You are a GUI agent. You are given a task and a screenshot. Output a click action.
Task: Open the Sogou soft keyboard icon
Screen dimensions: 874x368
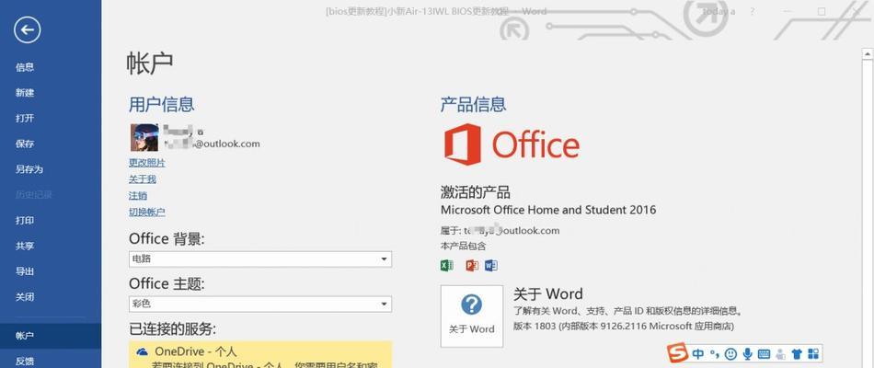point(764,353)
